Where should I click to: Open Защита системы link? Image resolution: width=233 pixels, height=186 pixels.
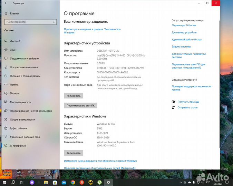[181, 46]
